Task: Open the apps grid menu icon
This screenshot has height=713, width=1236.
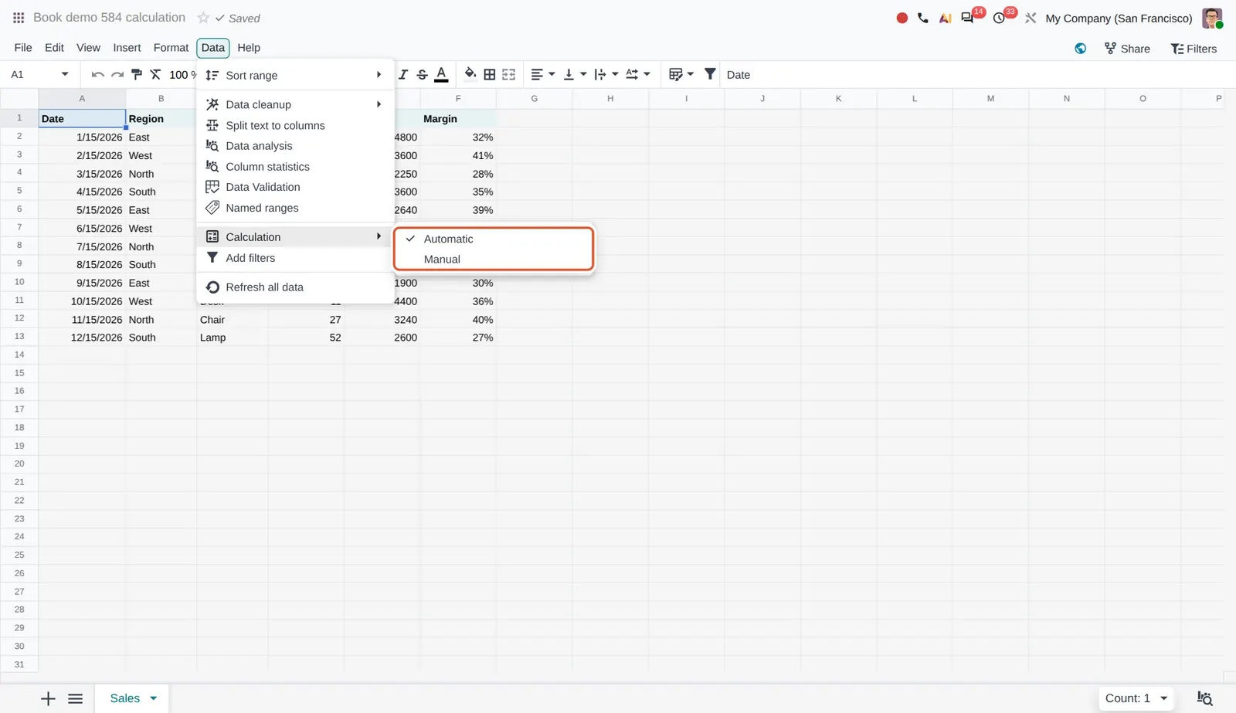Action: [x=19, y=18]
